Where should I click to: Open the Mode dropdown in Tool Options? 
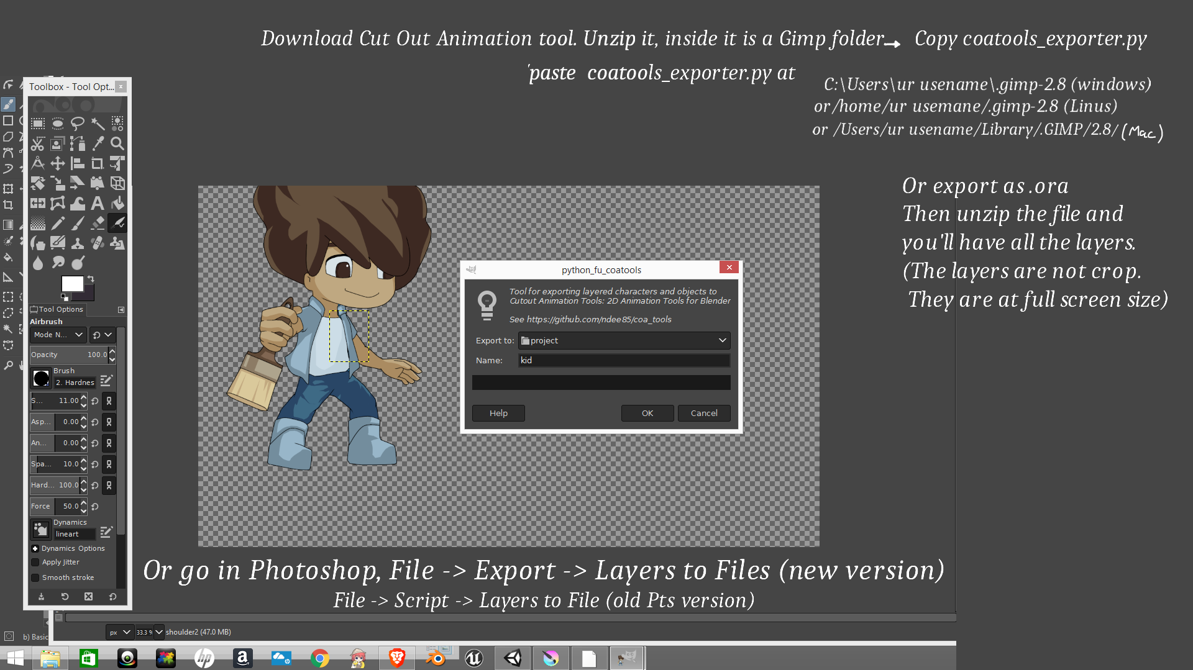tap(58, 335)
